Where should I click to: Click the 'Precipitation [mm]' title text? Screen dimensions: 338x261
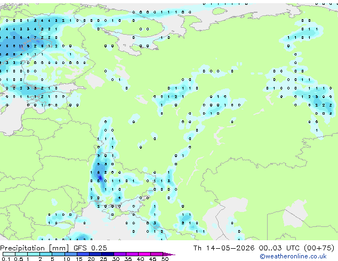click(x=35, y=248)
